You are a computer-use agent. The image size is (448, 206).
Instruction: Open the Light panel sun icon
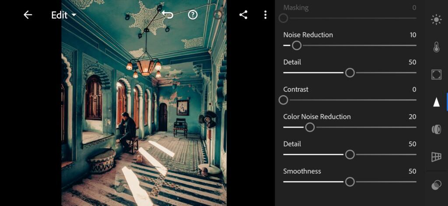pos(436,20)
